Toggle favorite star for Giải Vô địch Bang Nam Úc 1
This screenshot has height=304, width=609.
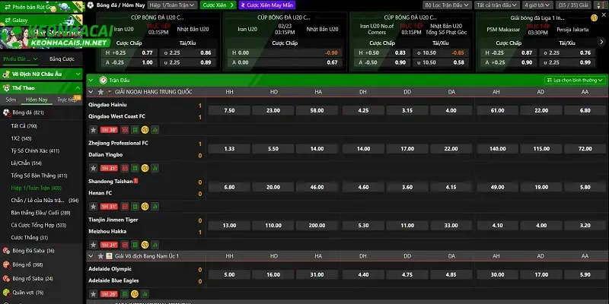pos(100,256)
